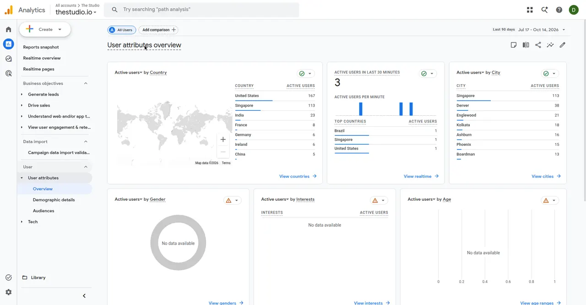Open the date range dropdown

(564, 30)
